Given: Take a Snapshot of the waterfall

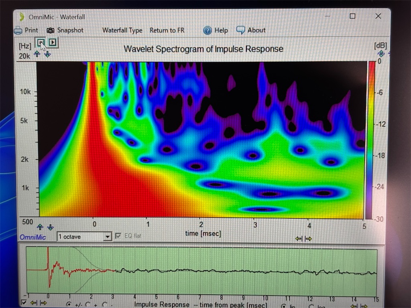Looking at the screenshot, I should click(x=65, y=30).
